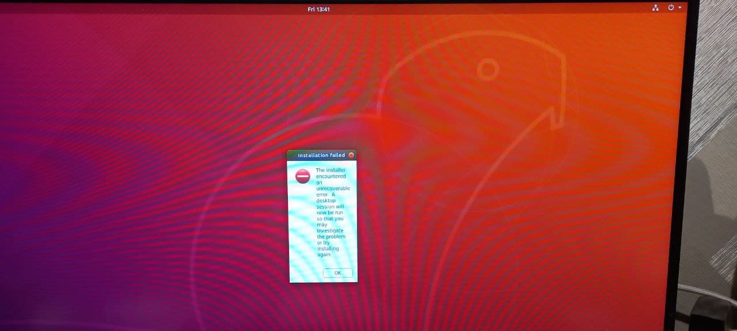
Task: Click the Installation failed title text
Action: [321, 156]
